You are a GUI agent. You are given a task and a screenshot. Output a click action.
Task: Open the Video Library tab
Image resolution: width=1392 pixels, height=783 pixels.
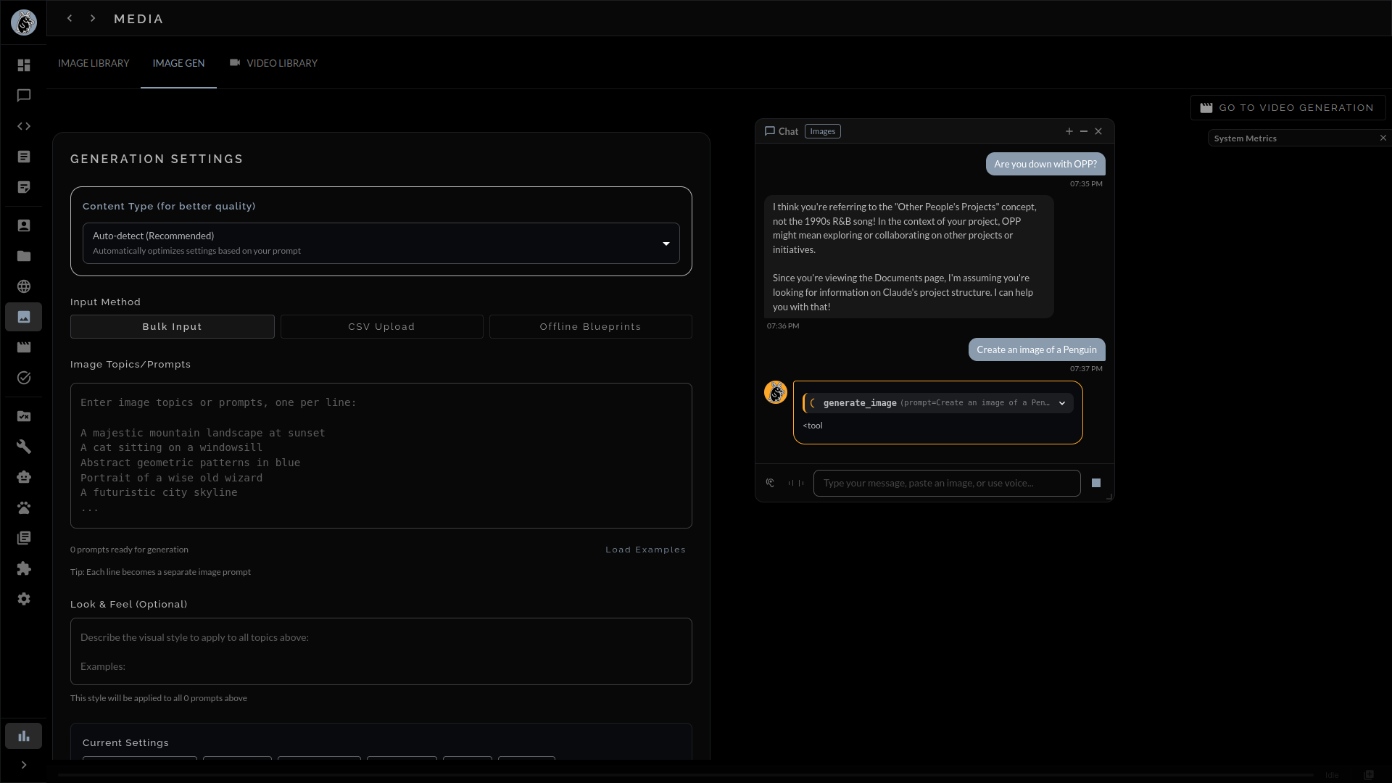281,63
